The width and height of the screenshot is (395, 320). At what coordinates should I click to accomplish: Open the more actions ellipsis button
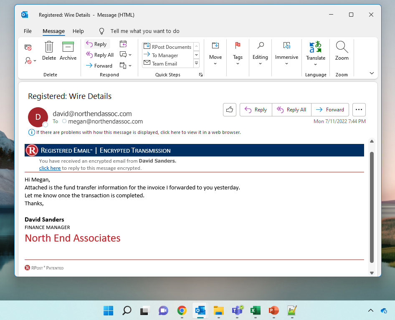[x=359, y=110]
